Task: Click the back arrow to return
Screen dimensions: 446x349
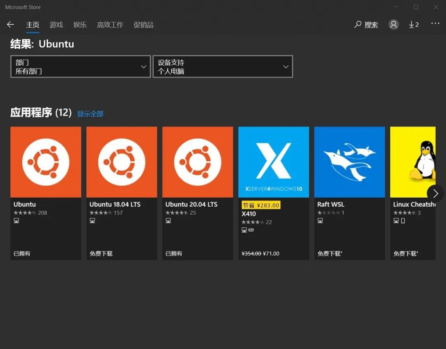Action: pos(10,24)
